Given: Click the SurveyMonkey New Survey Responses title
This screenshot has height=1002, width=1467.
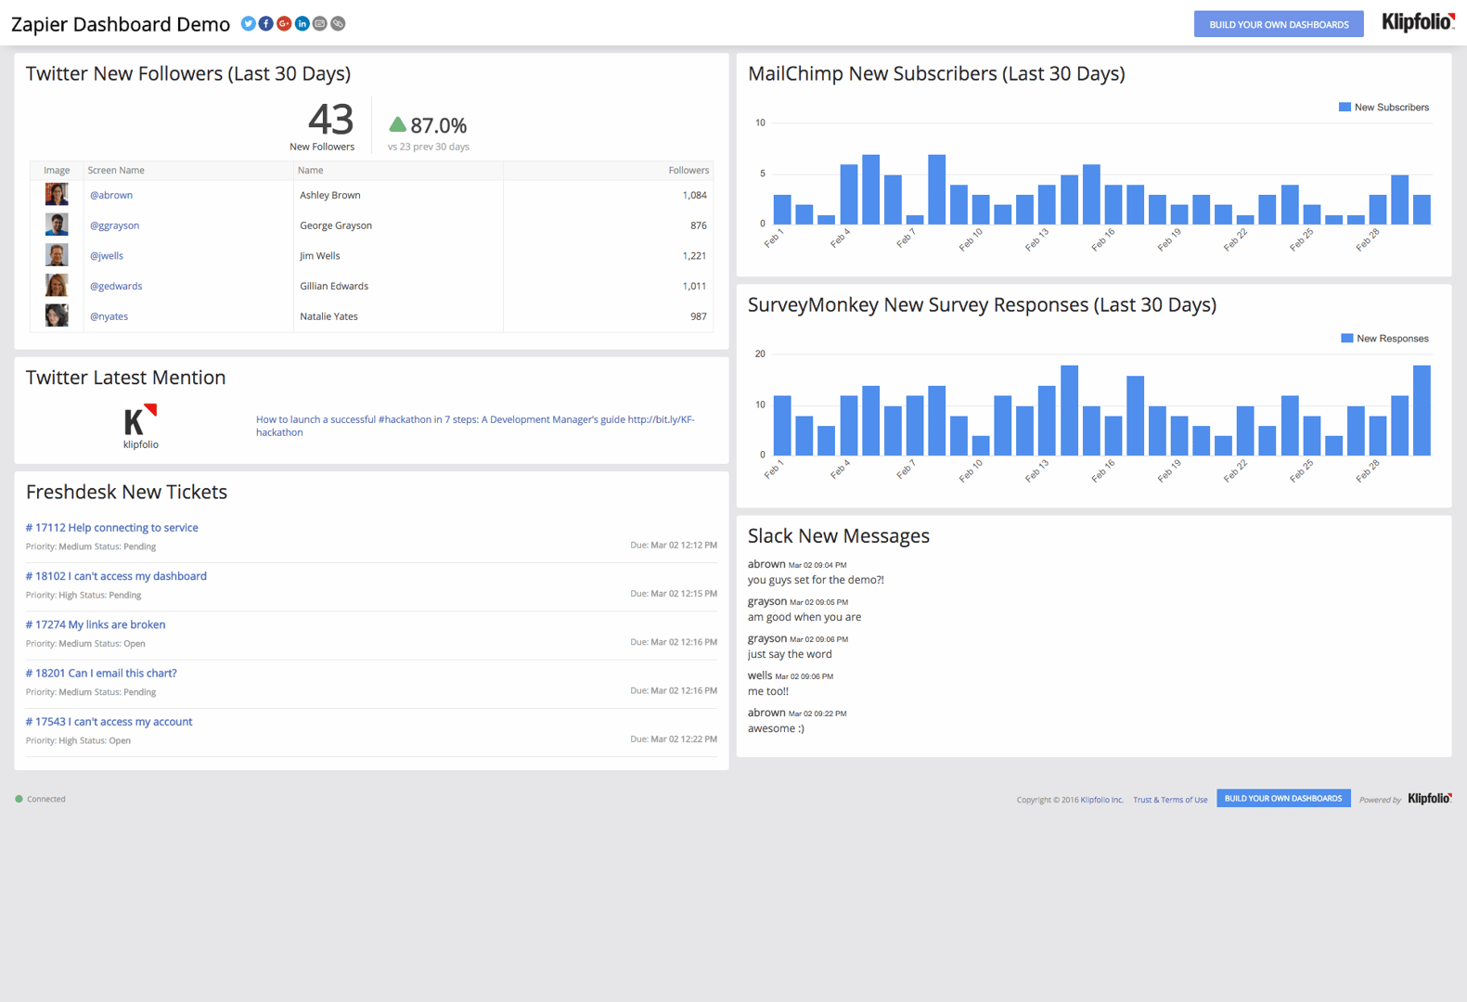Looking at the screenshot, I should click(x=982, y=305).
